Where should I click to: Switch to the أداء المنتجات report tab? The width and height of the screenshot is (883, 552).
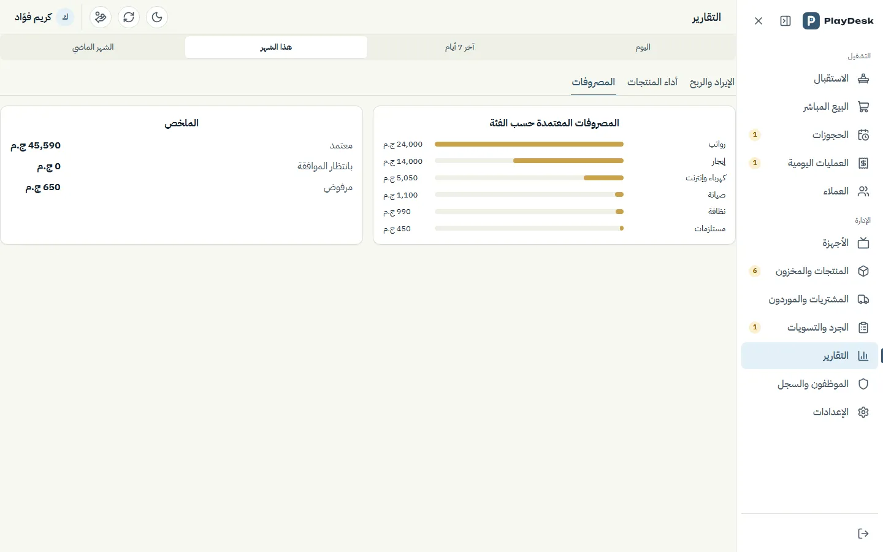[652, 82]
